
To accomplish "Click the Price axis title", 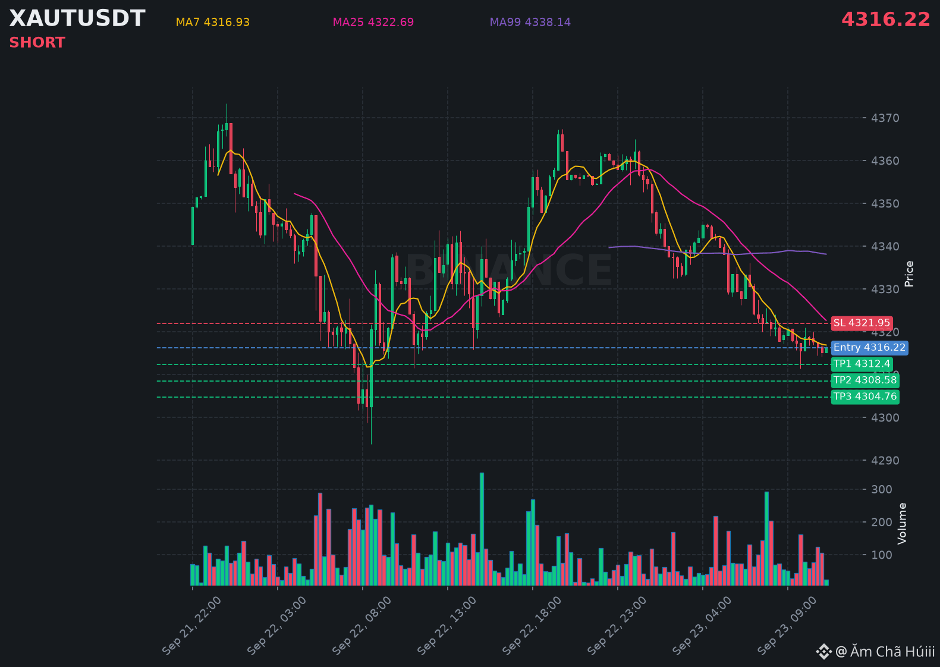I will [909, 273].
